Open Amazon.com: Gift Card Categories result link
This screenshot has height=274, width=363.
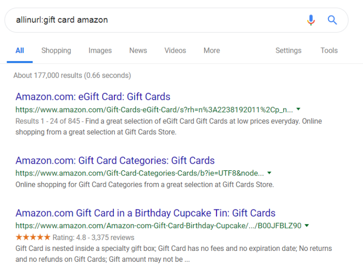115,160
